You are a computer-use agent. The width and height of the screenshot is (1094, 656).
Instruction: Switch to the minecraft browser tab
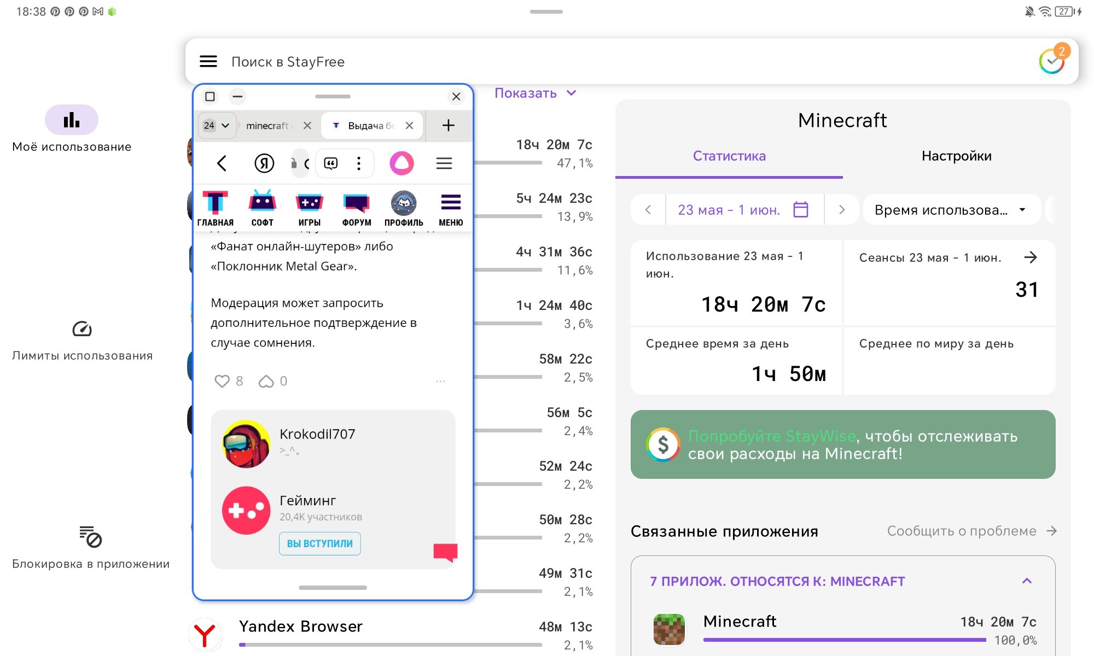point(268,125)
